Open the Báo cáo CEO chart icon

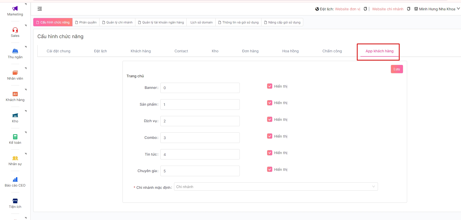click(x=15, y=180)
